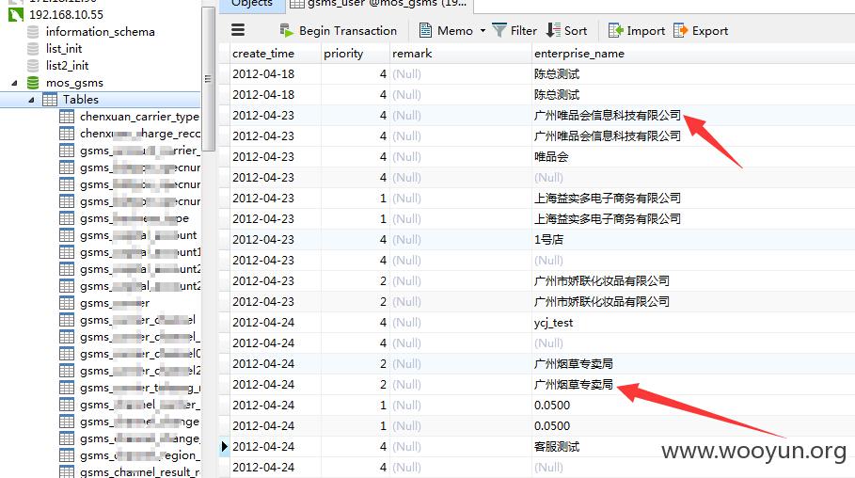Click the information_schema database icon
Screen dimensions: 855x478
point(33,32)
